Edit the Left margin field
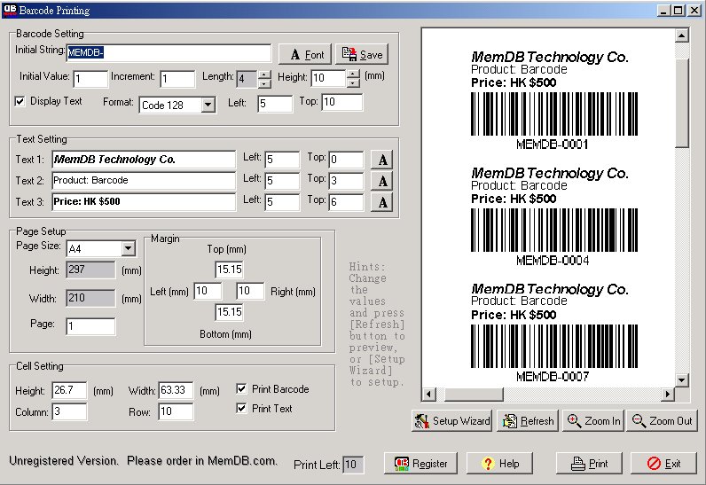Image resolution: width=706 pixels, height=485 pixels. coord(208,291)
